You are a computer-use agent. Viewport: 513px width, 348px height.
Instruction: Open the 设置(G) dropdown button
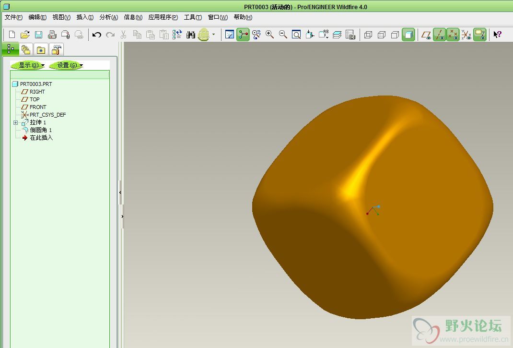(x=66, y=65)
